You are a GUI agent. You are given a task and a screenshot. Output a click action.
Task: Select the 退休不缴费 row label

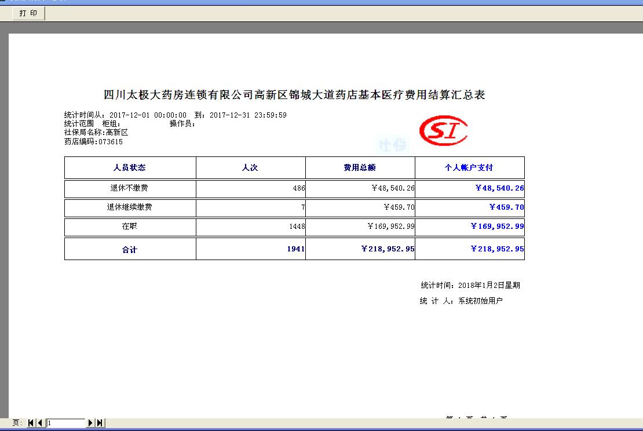click(129, 188)
